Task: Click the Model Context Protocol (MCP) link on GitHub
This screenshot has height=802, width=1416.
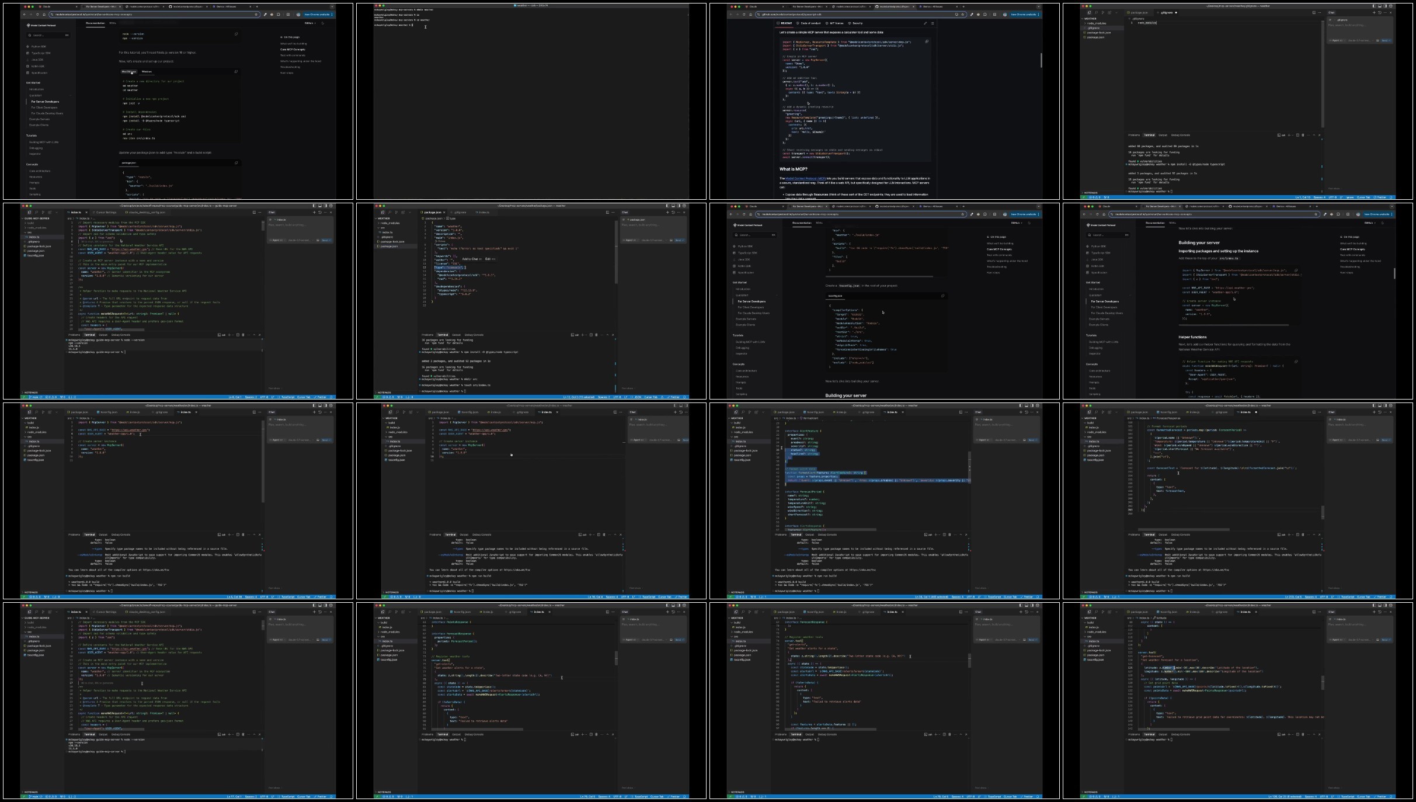Action: pos(806,179)
